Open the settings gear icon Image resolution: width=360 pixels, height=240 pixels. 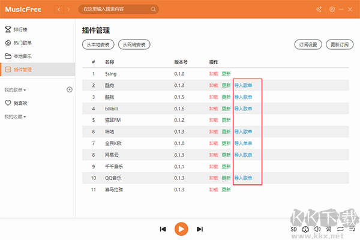pyautogui.click(x=332, y=9)
